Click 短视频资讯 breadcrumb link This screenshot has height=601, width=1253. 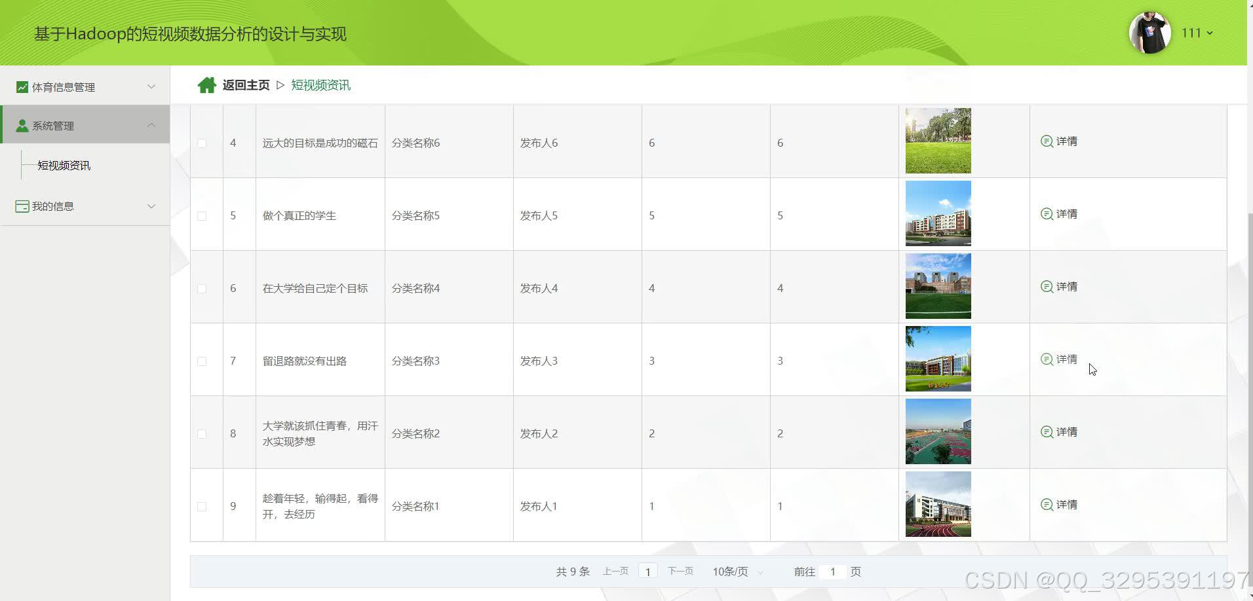tap(320, 85)
